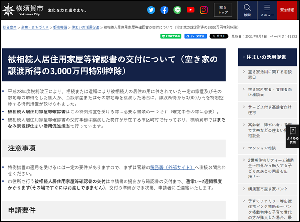
Task: Open the よくある質問 floating help icon
Action: coord(292,136)
